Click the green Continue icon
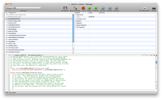 point(96,8)
